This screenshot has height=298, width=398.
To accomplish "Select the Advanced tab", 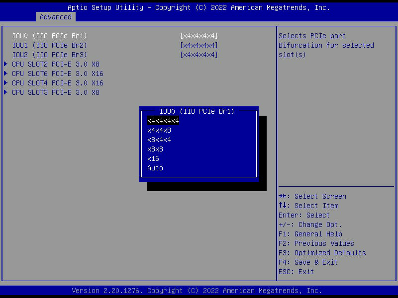I will [55, 17].
